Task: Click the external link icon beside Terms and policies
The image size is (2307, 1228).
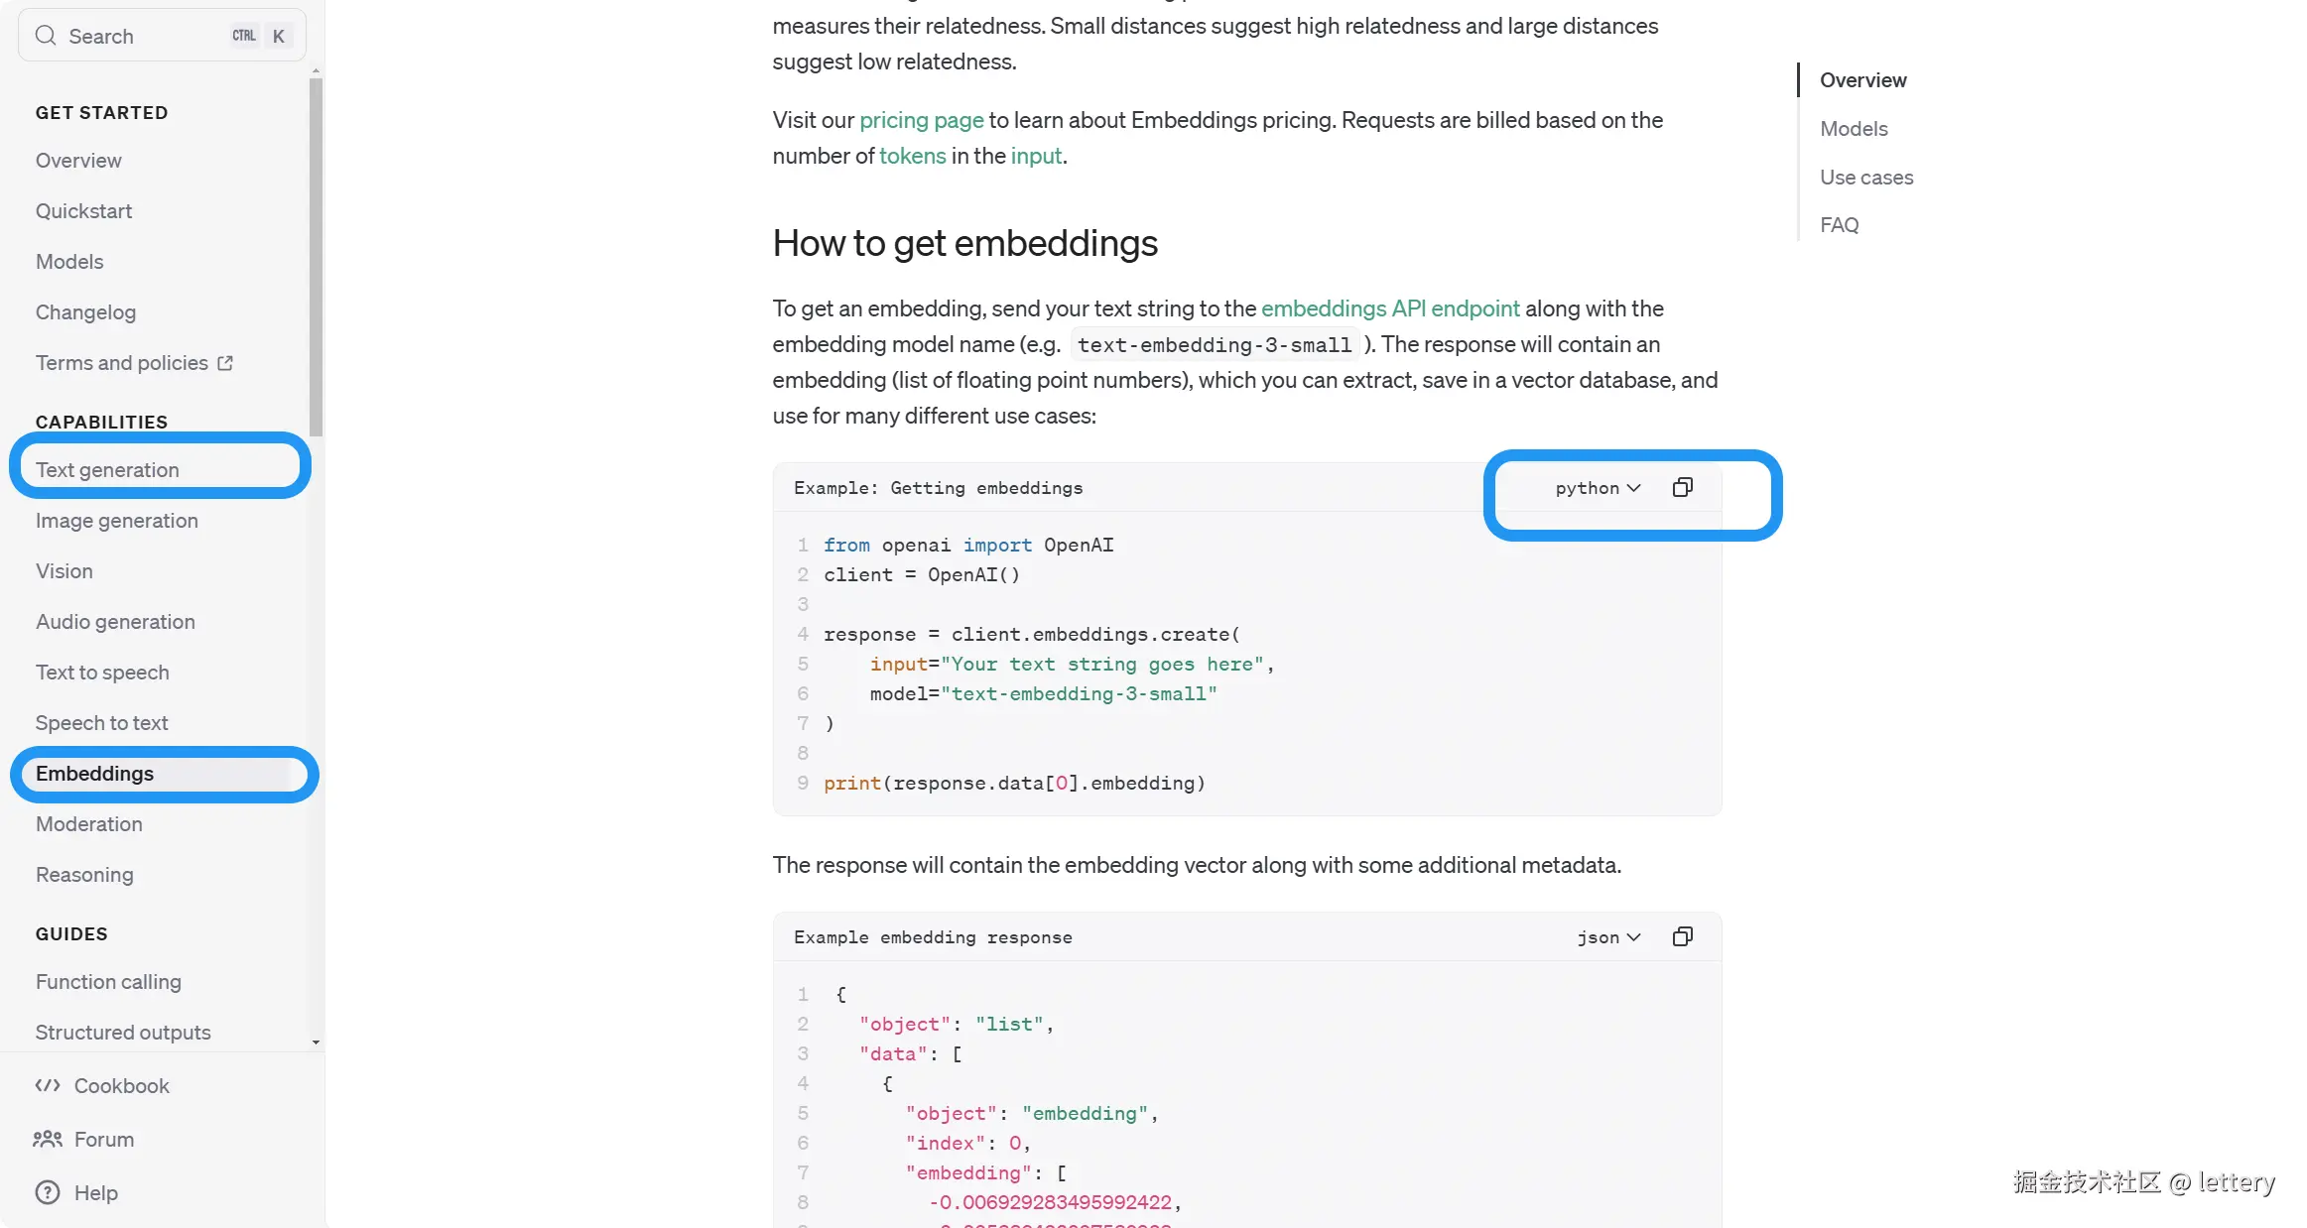Action: click(225, 363)
